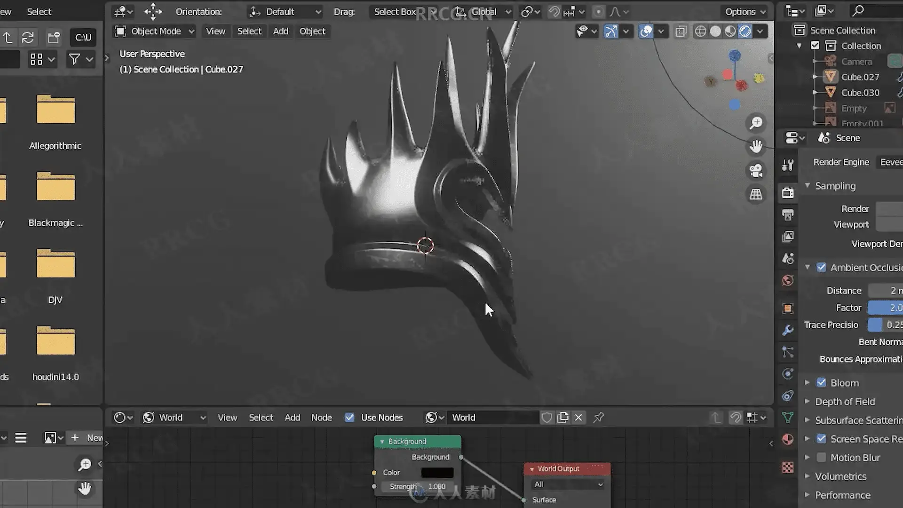The width and height of the screenshot is (903, 508).
Task: Open the World Output All dropdown
Action: tap(568, 484)
